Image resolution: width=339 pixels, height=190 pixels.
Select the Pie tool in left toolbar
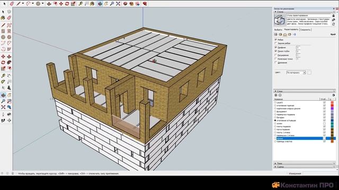click(x=9, y=49)
